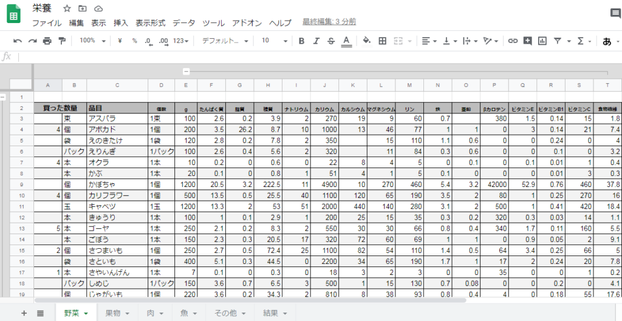Image resolution: width=622 pixels, height=321 pixels.
Task: Open the fill color picker
Action: (x=366, y=41)
